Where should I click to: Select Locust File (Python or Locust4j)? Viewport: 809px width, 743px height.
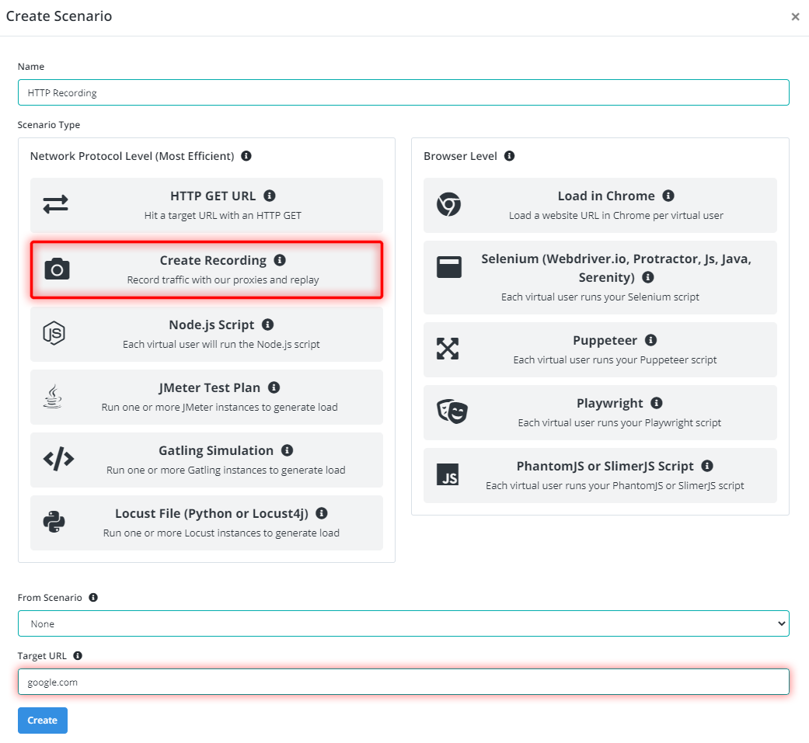click(x=207, y=523)
